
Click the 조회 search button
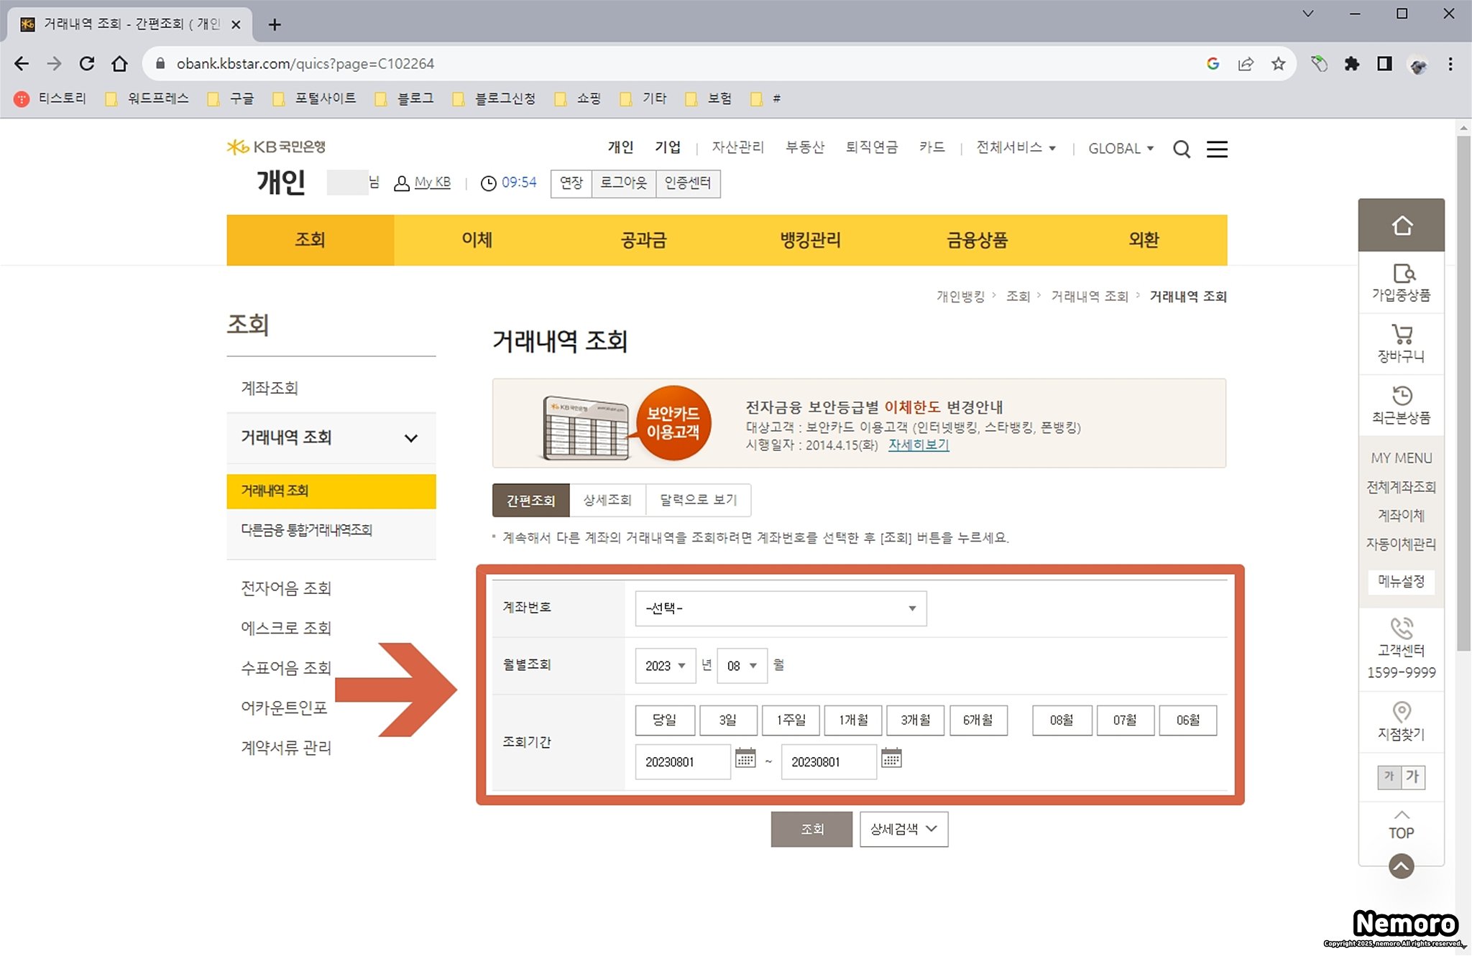[x=811, y=829]
